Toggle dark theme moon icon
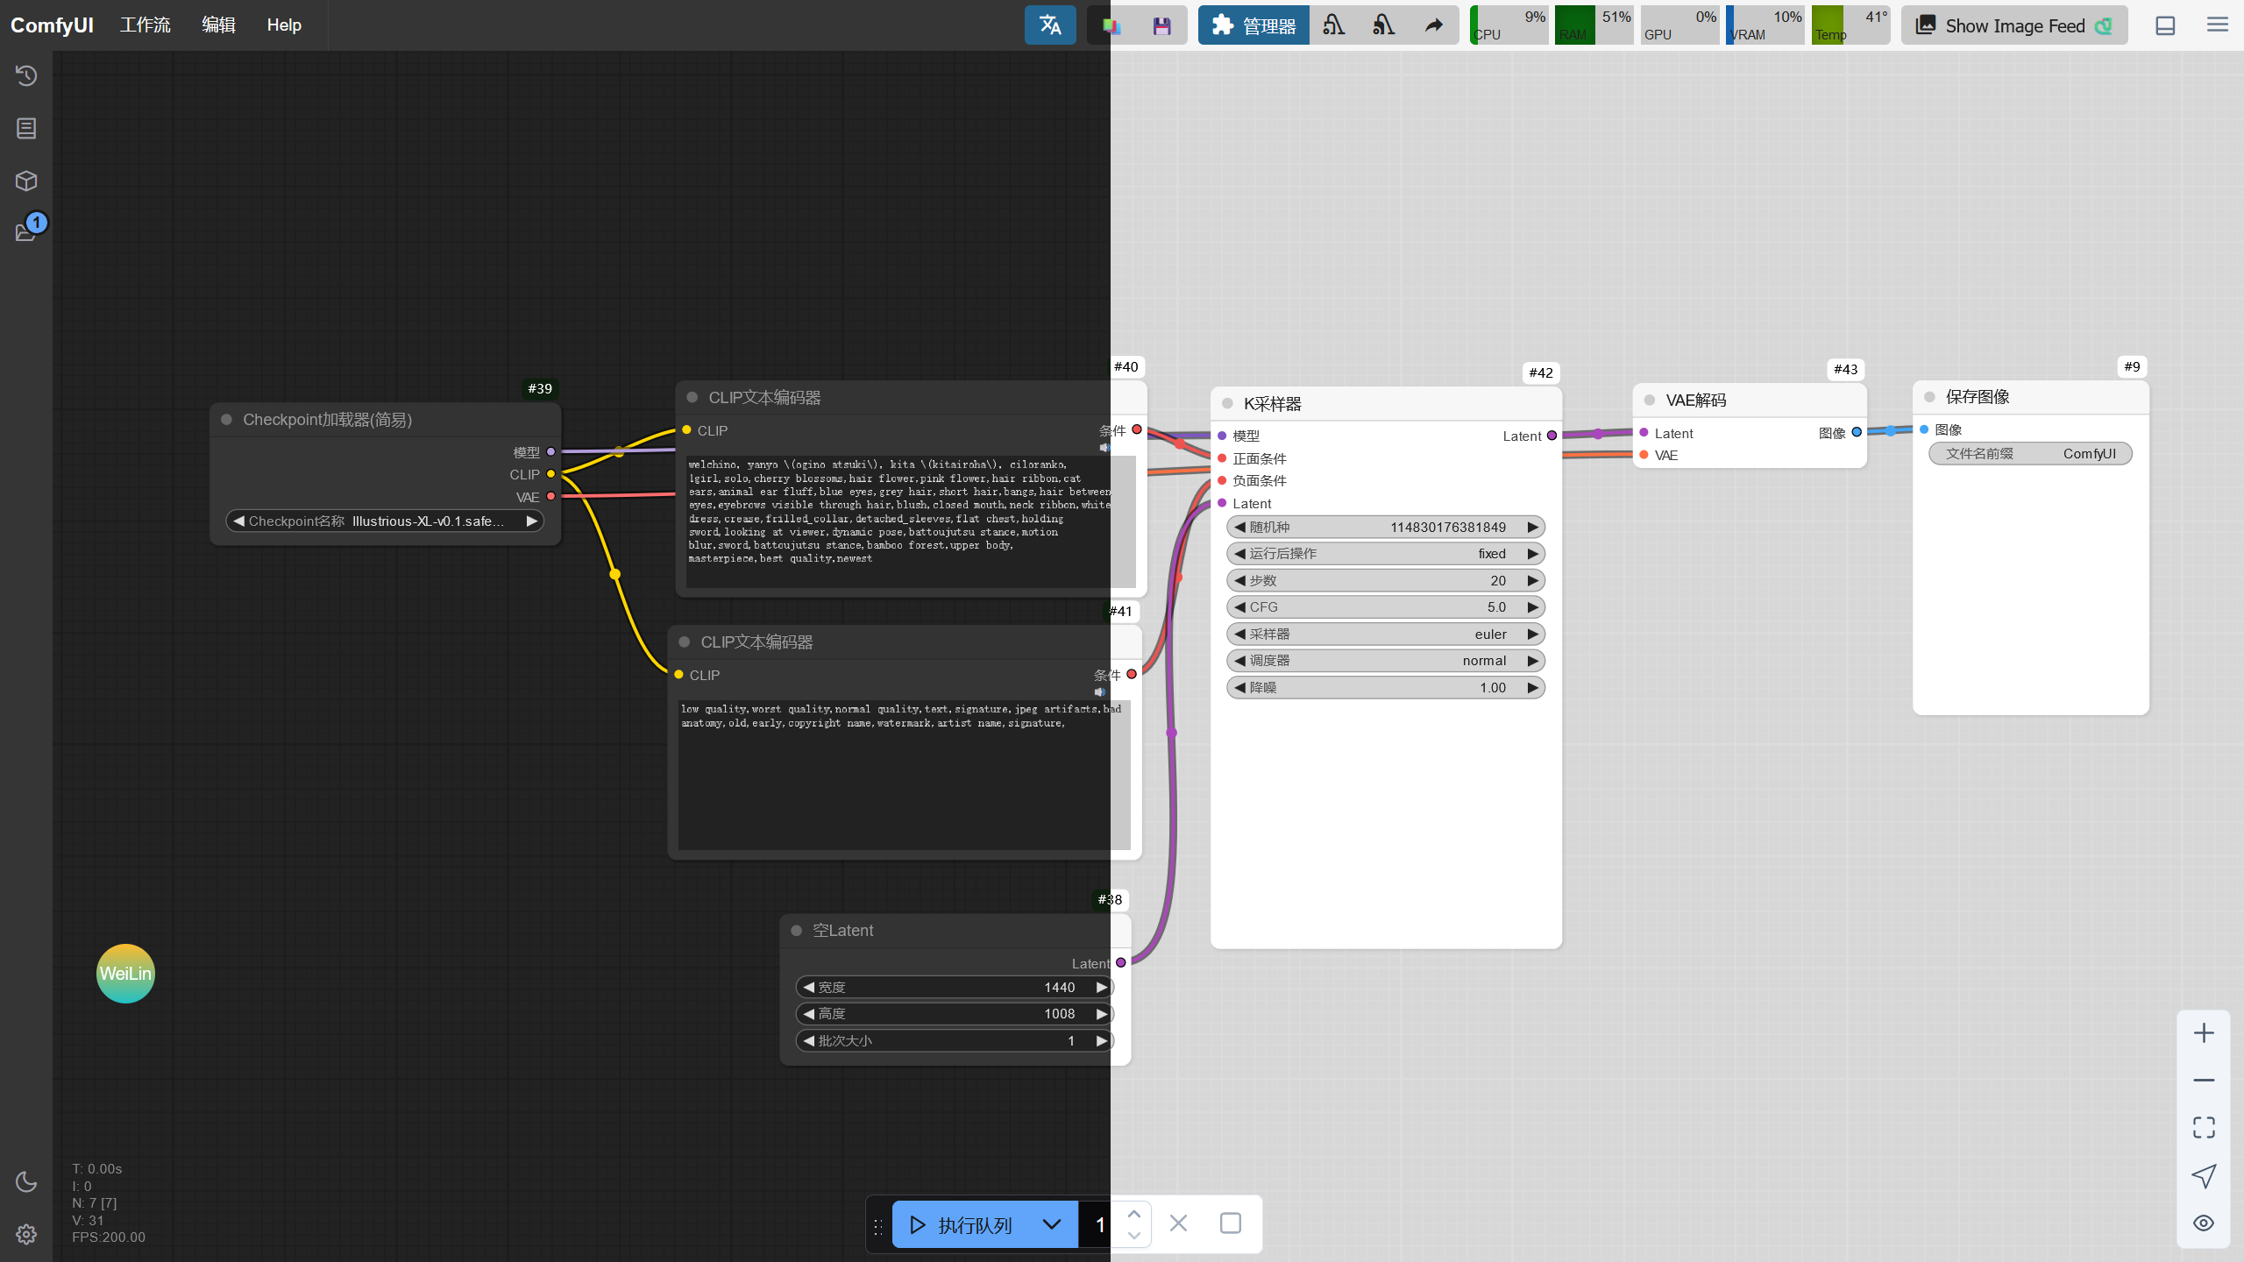This screenshot has height=1262, width=2244. 26,1181
